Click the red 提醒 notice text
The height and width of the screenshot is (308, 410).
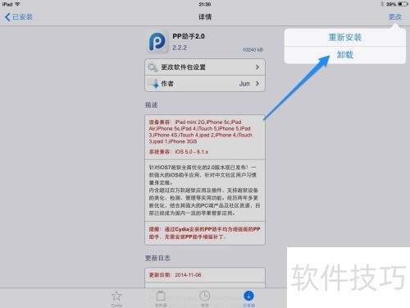(204, 233)
